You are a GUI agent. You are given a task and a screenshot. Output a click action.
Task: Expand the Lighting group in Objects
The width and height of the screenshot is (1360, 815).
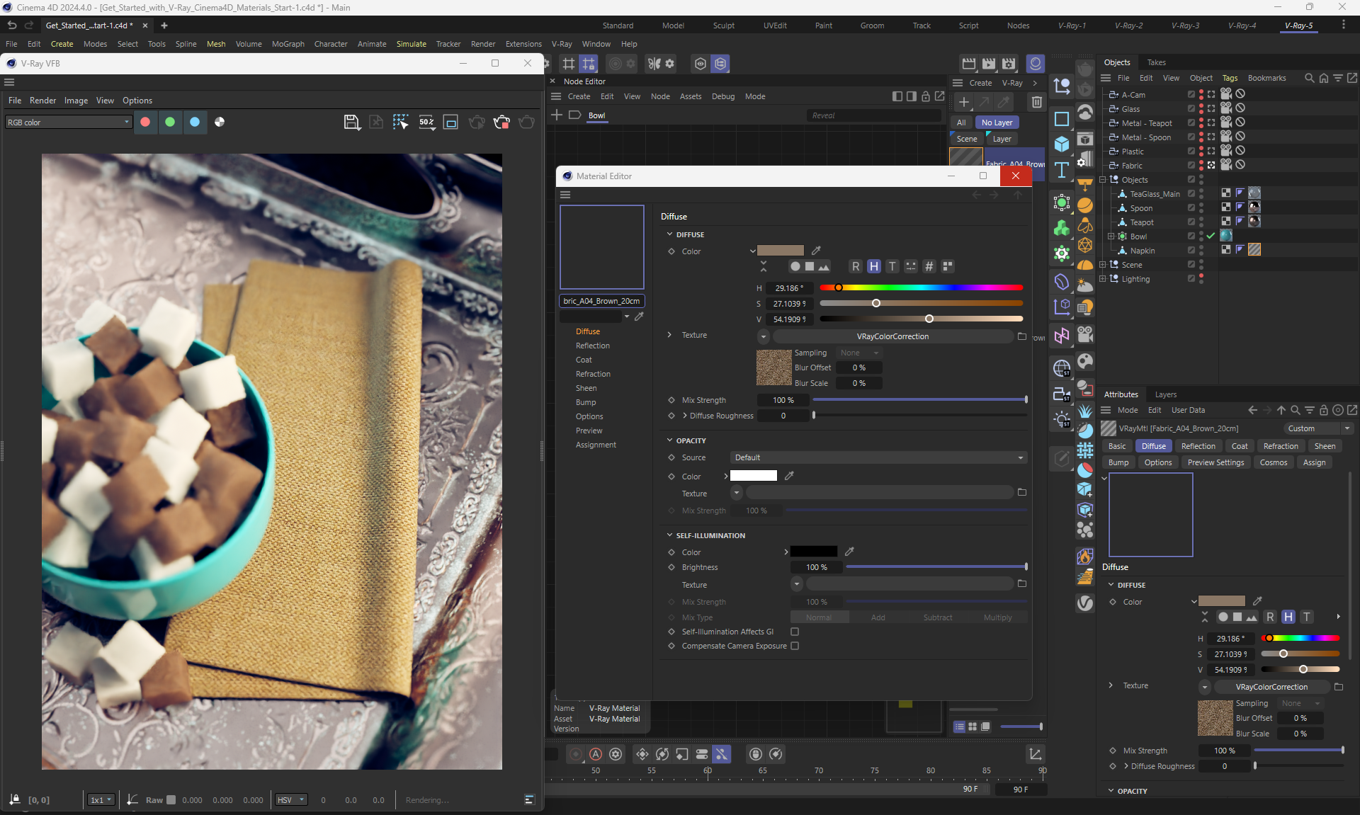point(1103,279)
